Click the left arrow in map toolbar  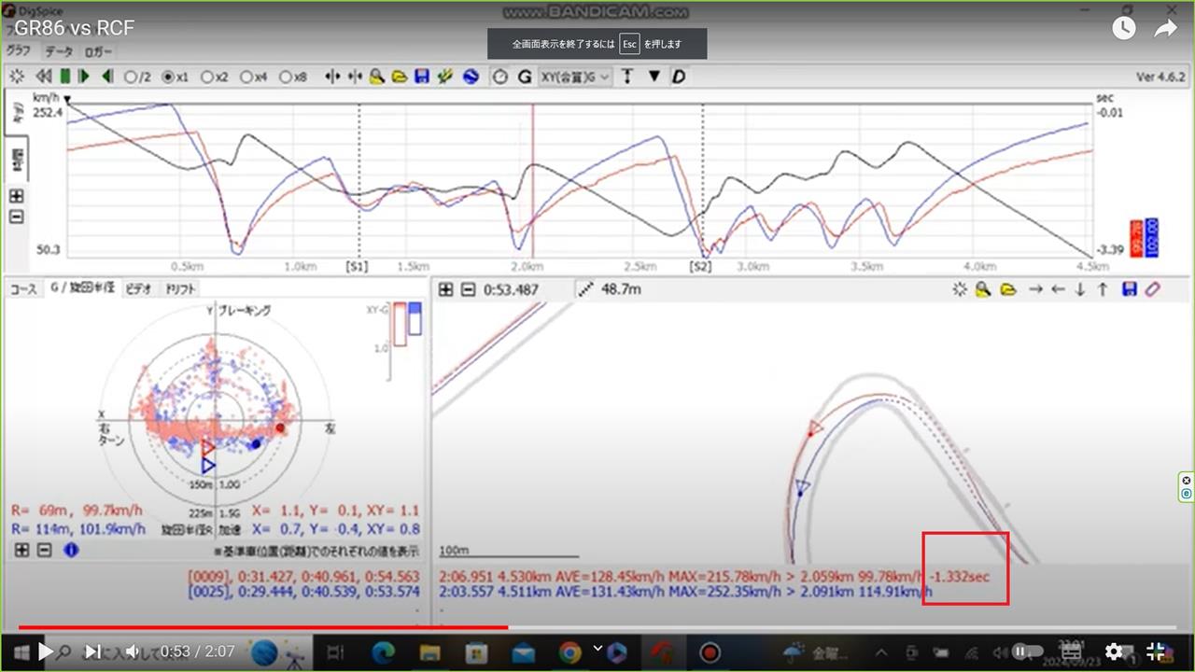(1057, 289)
